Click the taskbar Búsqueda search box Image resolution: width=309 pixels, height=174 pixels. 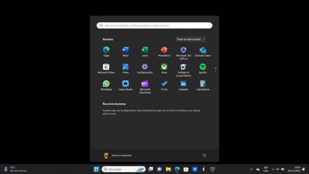pos(124,169)
